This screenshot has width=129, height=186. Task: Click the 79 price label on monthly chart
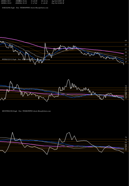coord(126,137)
